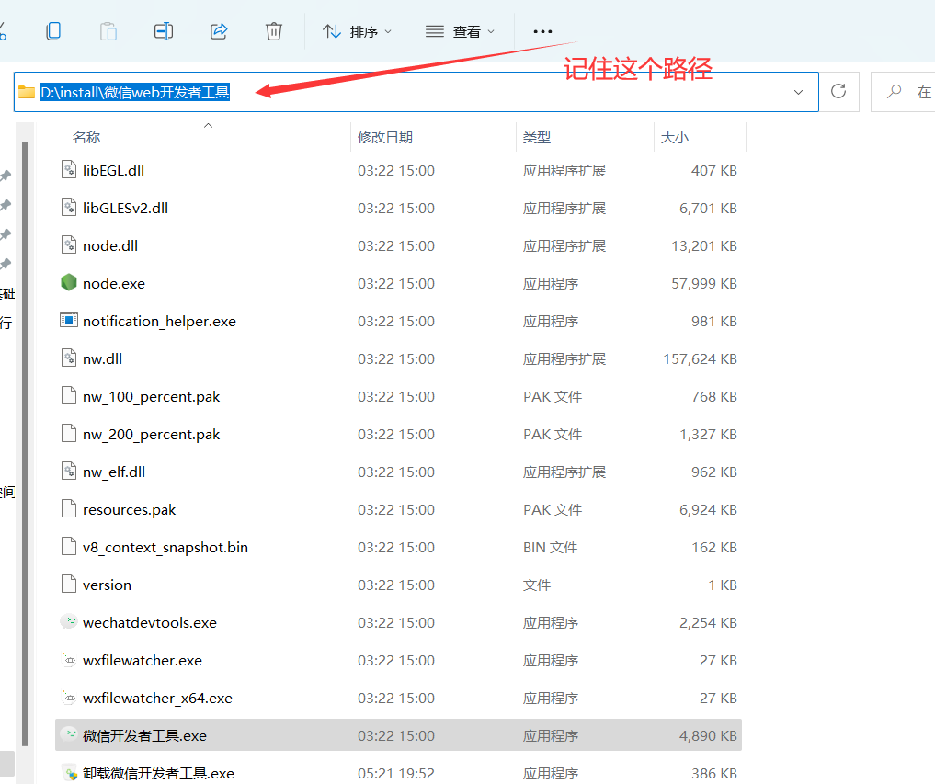This screenshot has height=784, width=935.
Task: Select notification_helper.exe icon
Action: [x=69, y=320]
